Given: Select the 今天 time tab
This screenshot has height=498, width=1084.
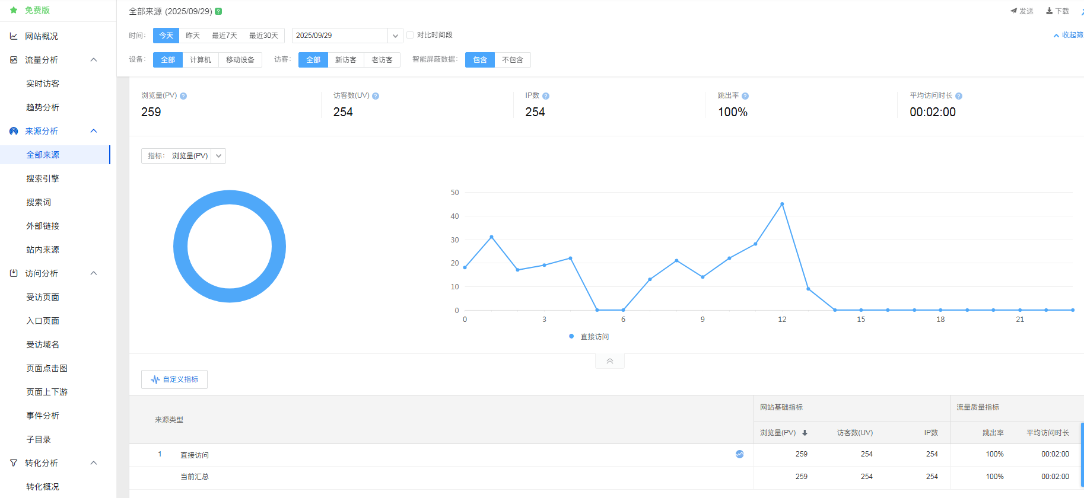Looking at the screenshot, I should [166, 36].
